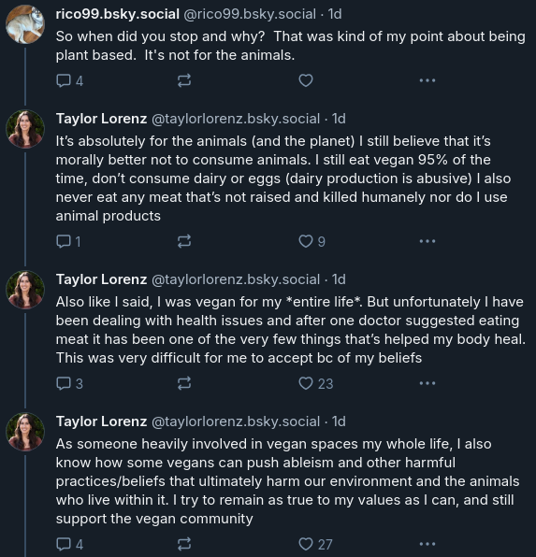Reply to the post with 1 reply
This screenshot has width=536, height=557.
click(x=68, y=241)
